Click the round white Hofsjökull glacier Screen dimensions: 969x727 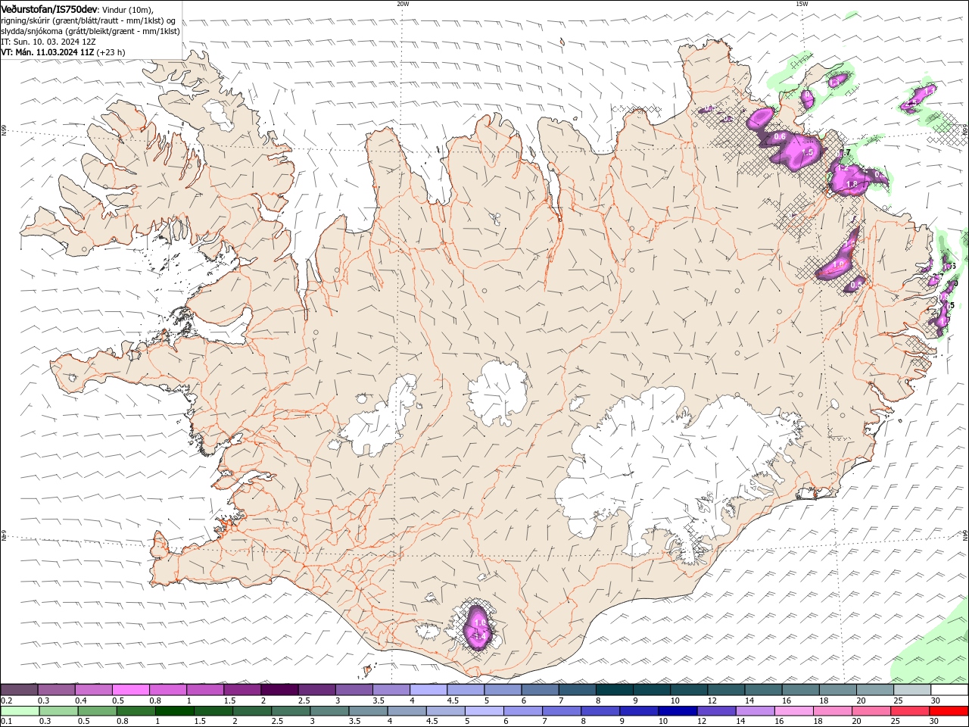[x=497, y=392]
